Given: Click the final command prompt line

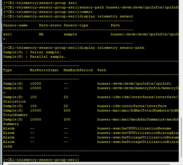Looking at the screenshot, I should [41, 160].
